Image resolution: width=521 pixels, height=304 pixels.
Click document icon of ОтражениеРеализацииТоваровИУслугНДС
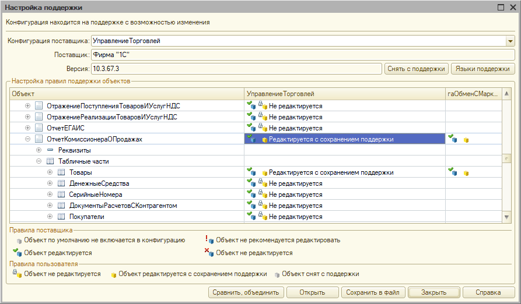[x=39, y=116]
